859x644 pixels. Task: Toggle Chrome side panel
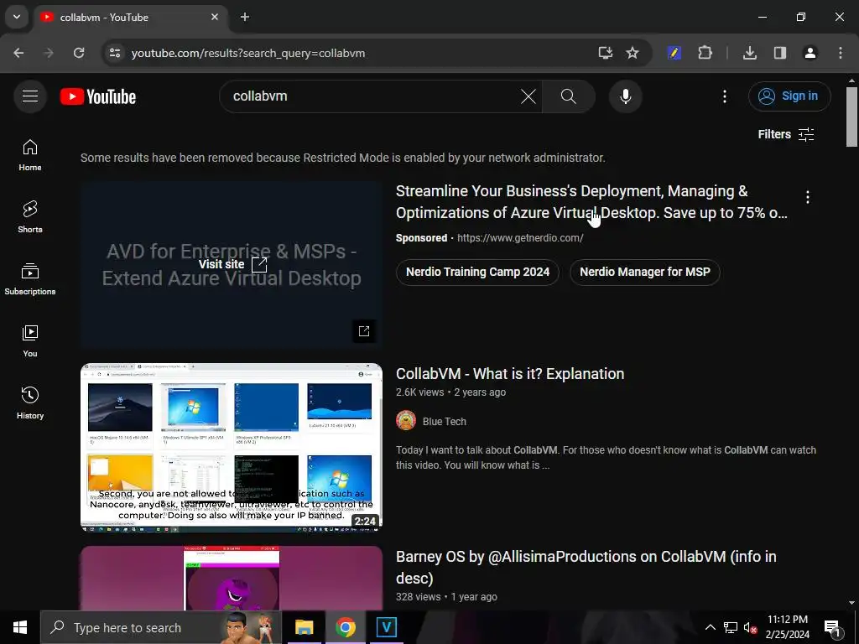780,53
